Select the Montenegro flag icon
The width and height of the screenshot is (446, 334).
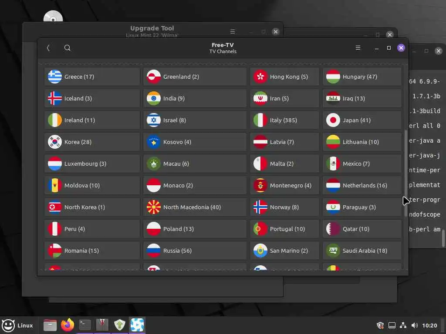pyautogui.click(x=260, y=185)
